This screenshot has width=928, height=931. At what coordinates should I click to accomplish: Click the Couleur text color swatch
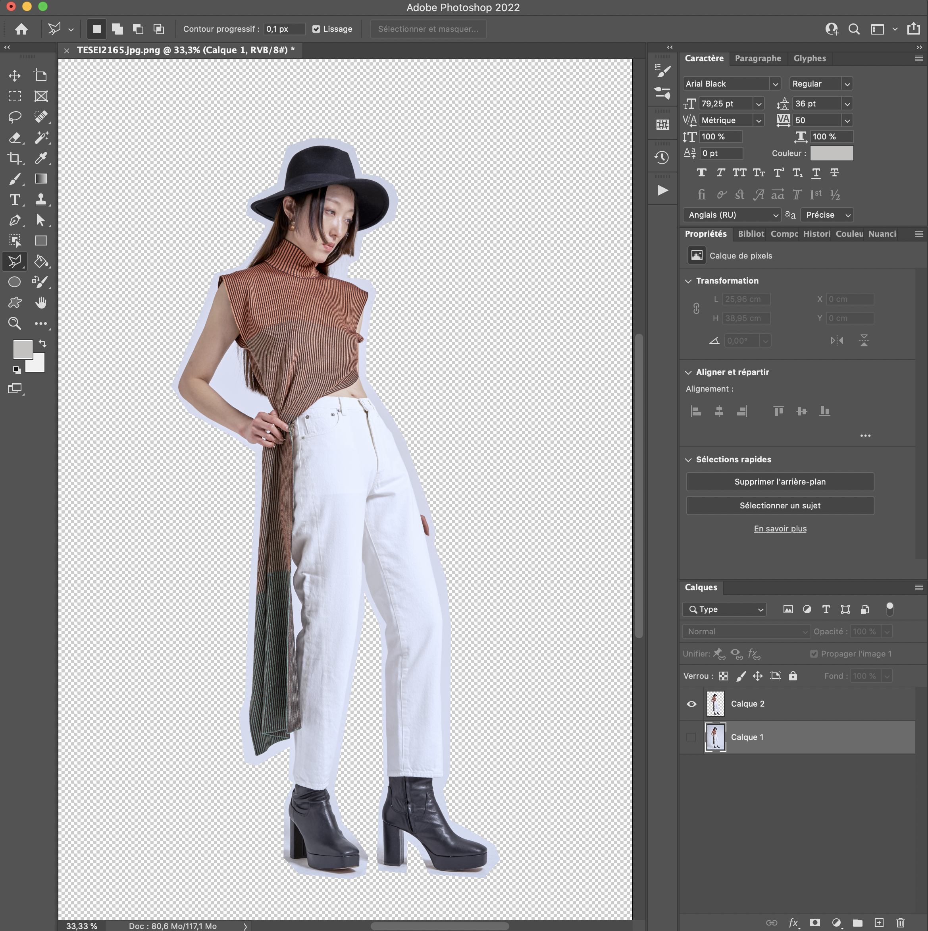tap(831, 153)
